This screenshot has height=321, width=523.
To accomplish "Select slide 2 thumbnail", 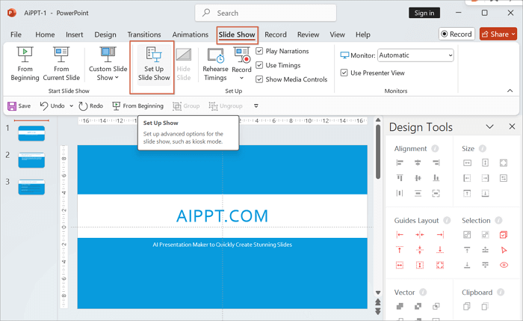I will point(31,160).
